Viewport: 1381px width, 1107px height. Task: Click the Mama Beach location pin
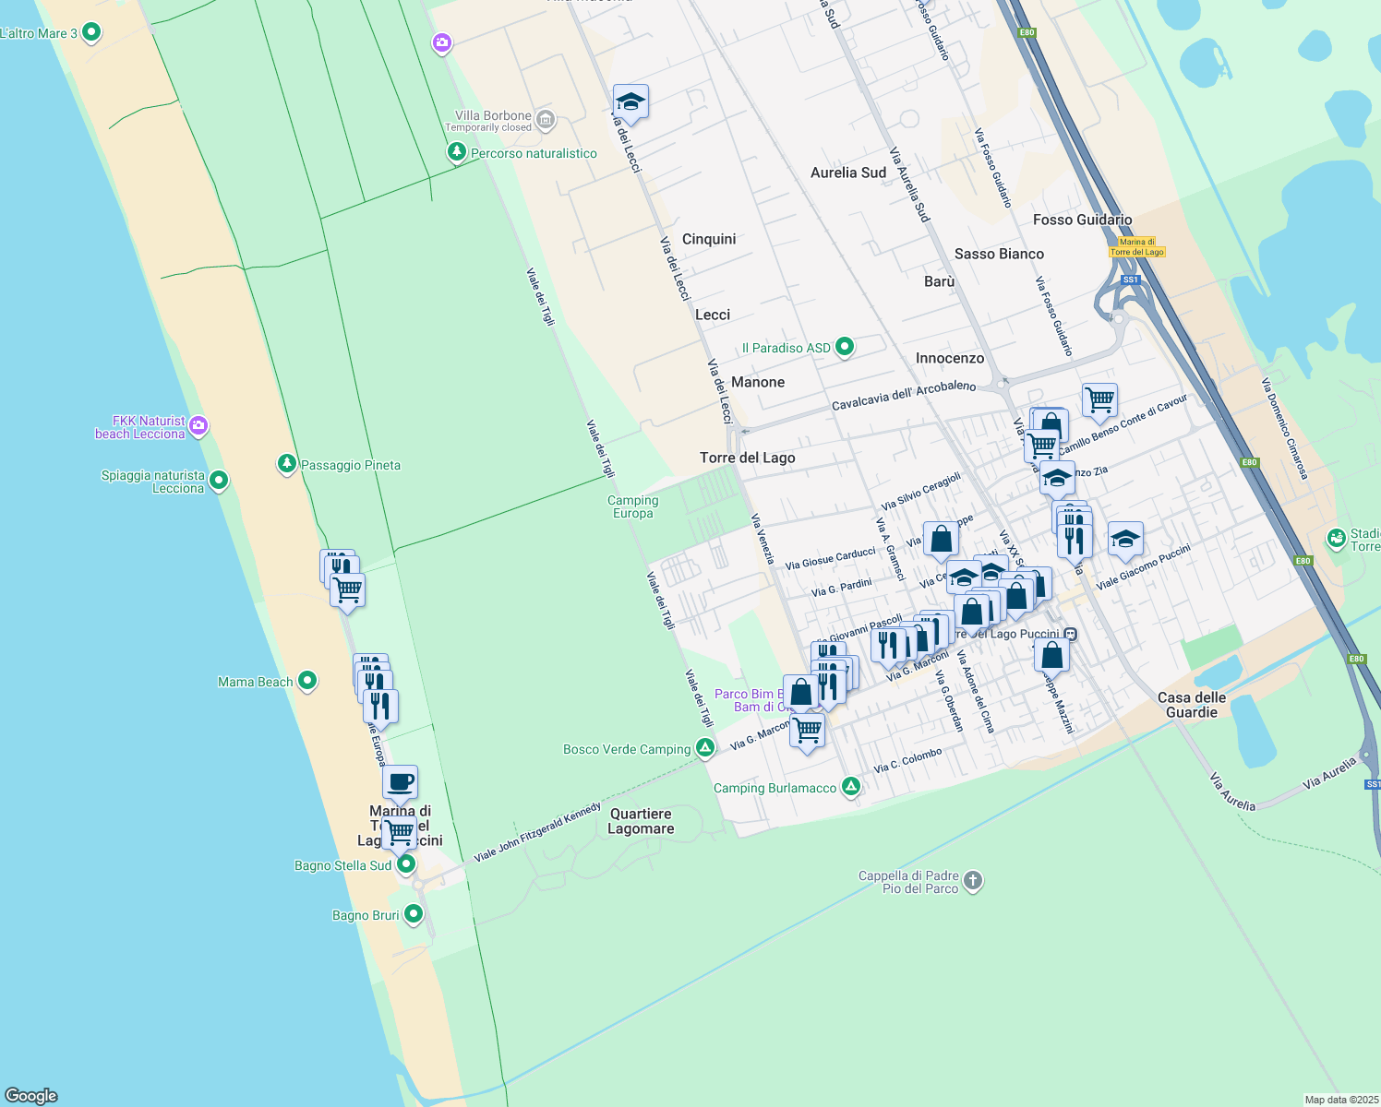(307, 681)
